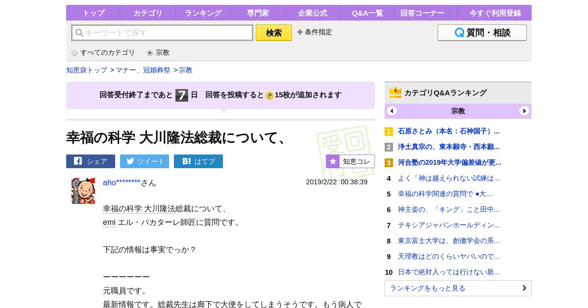Open the Q&A一覧 tab
The width and height of the screenshot is (588, 308).
[367, 13]
